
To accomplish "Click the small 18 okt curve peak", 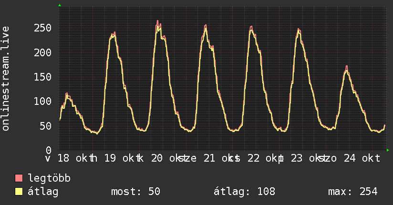I will pyautogui.click(x=67, y=94).
